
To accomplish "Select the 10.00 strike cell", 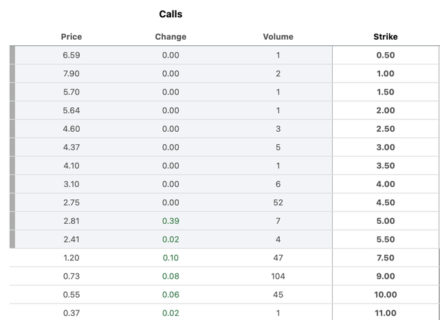I will tap(385, 295).
